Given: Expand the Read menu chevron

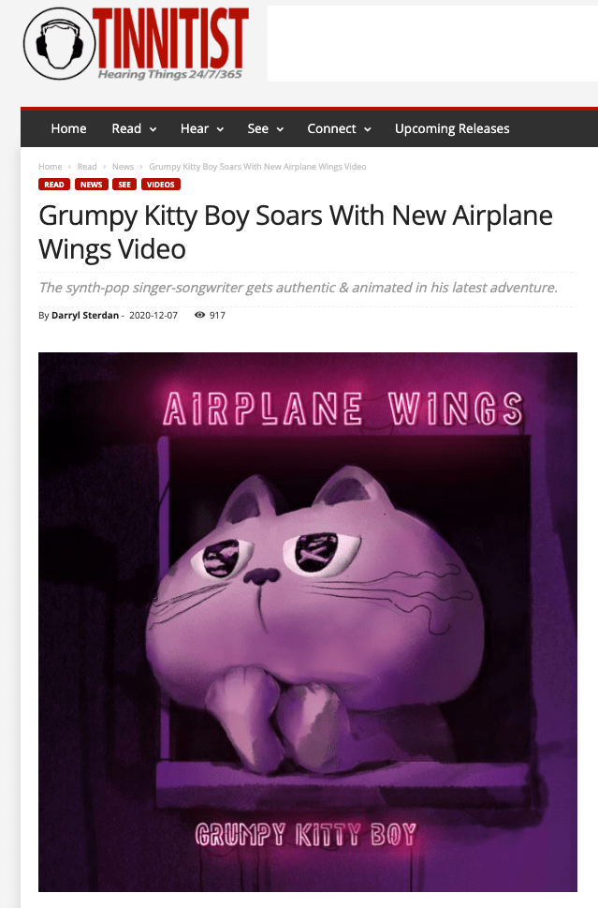Looking at the screenshot, I should tap(153, 129).
